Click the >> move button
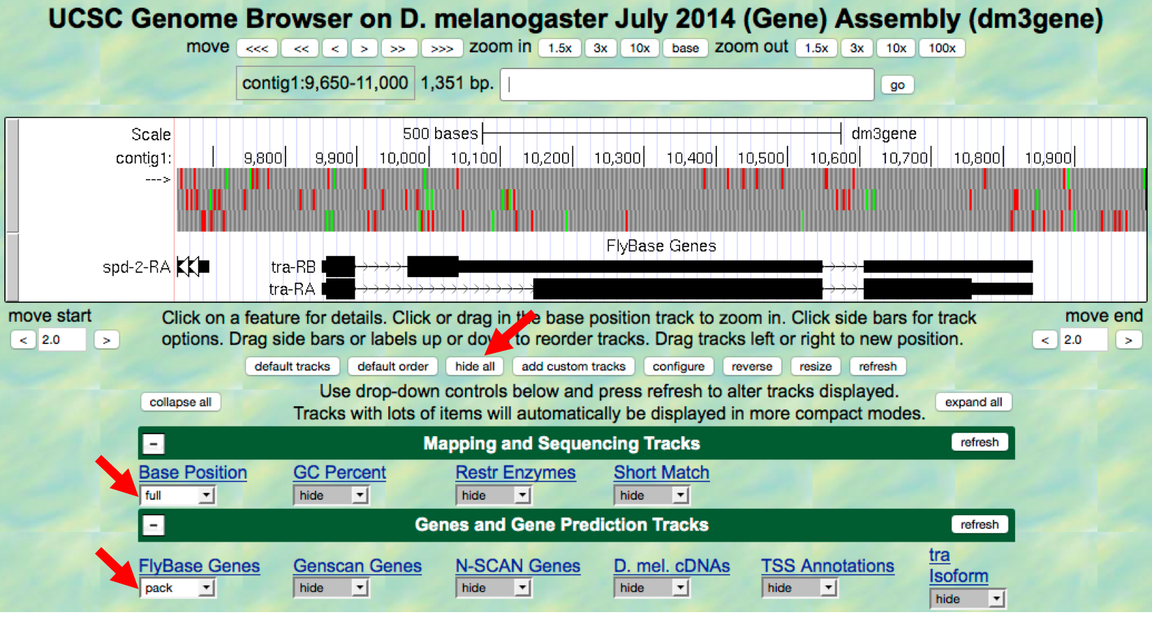1152x617 pixels. point(398,48)
